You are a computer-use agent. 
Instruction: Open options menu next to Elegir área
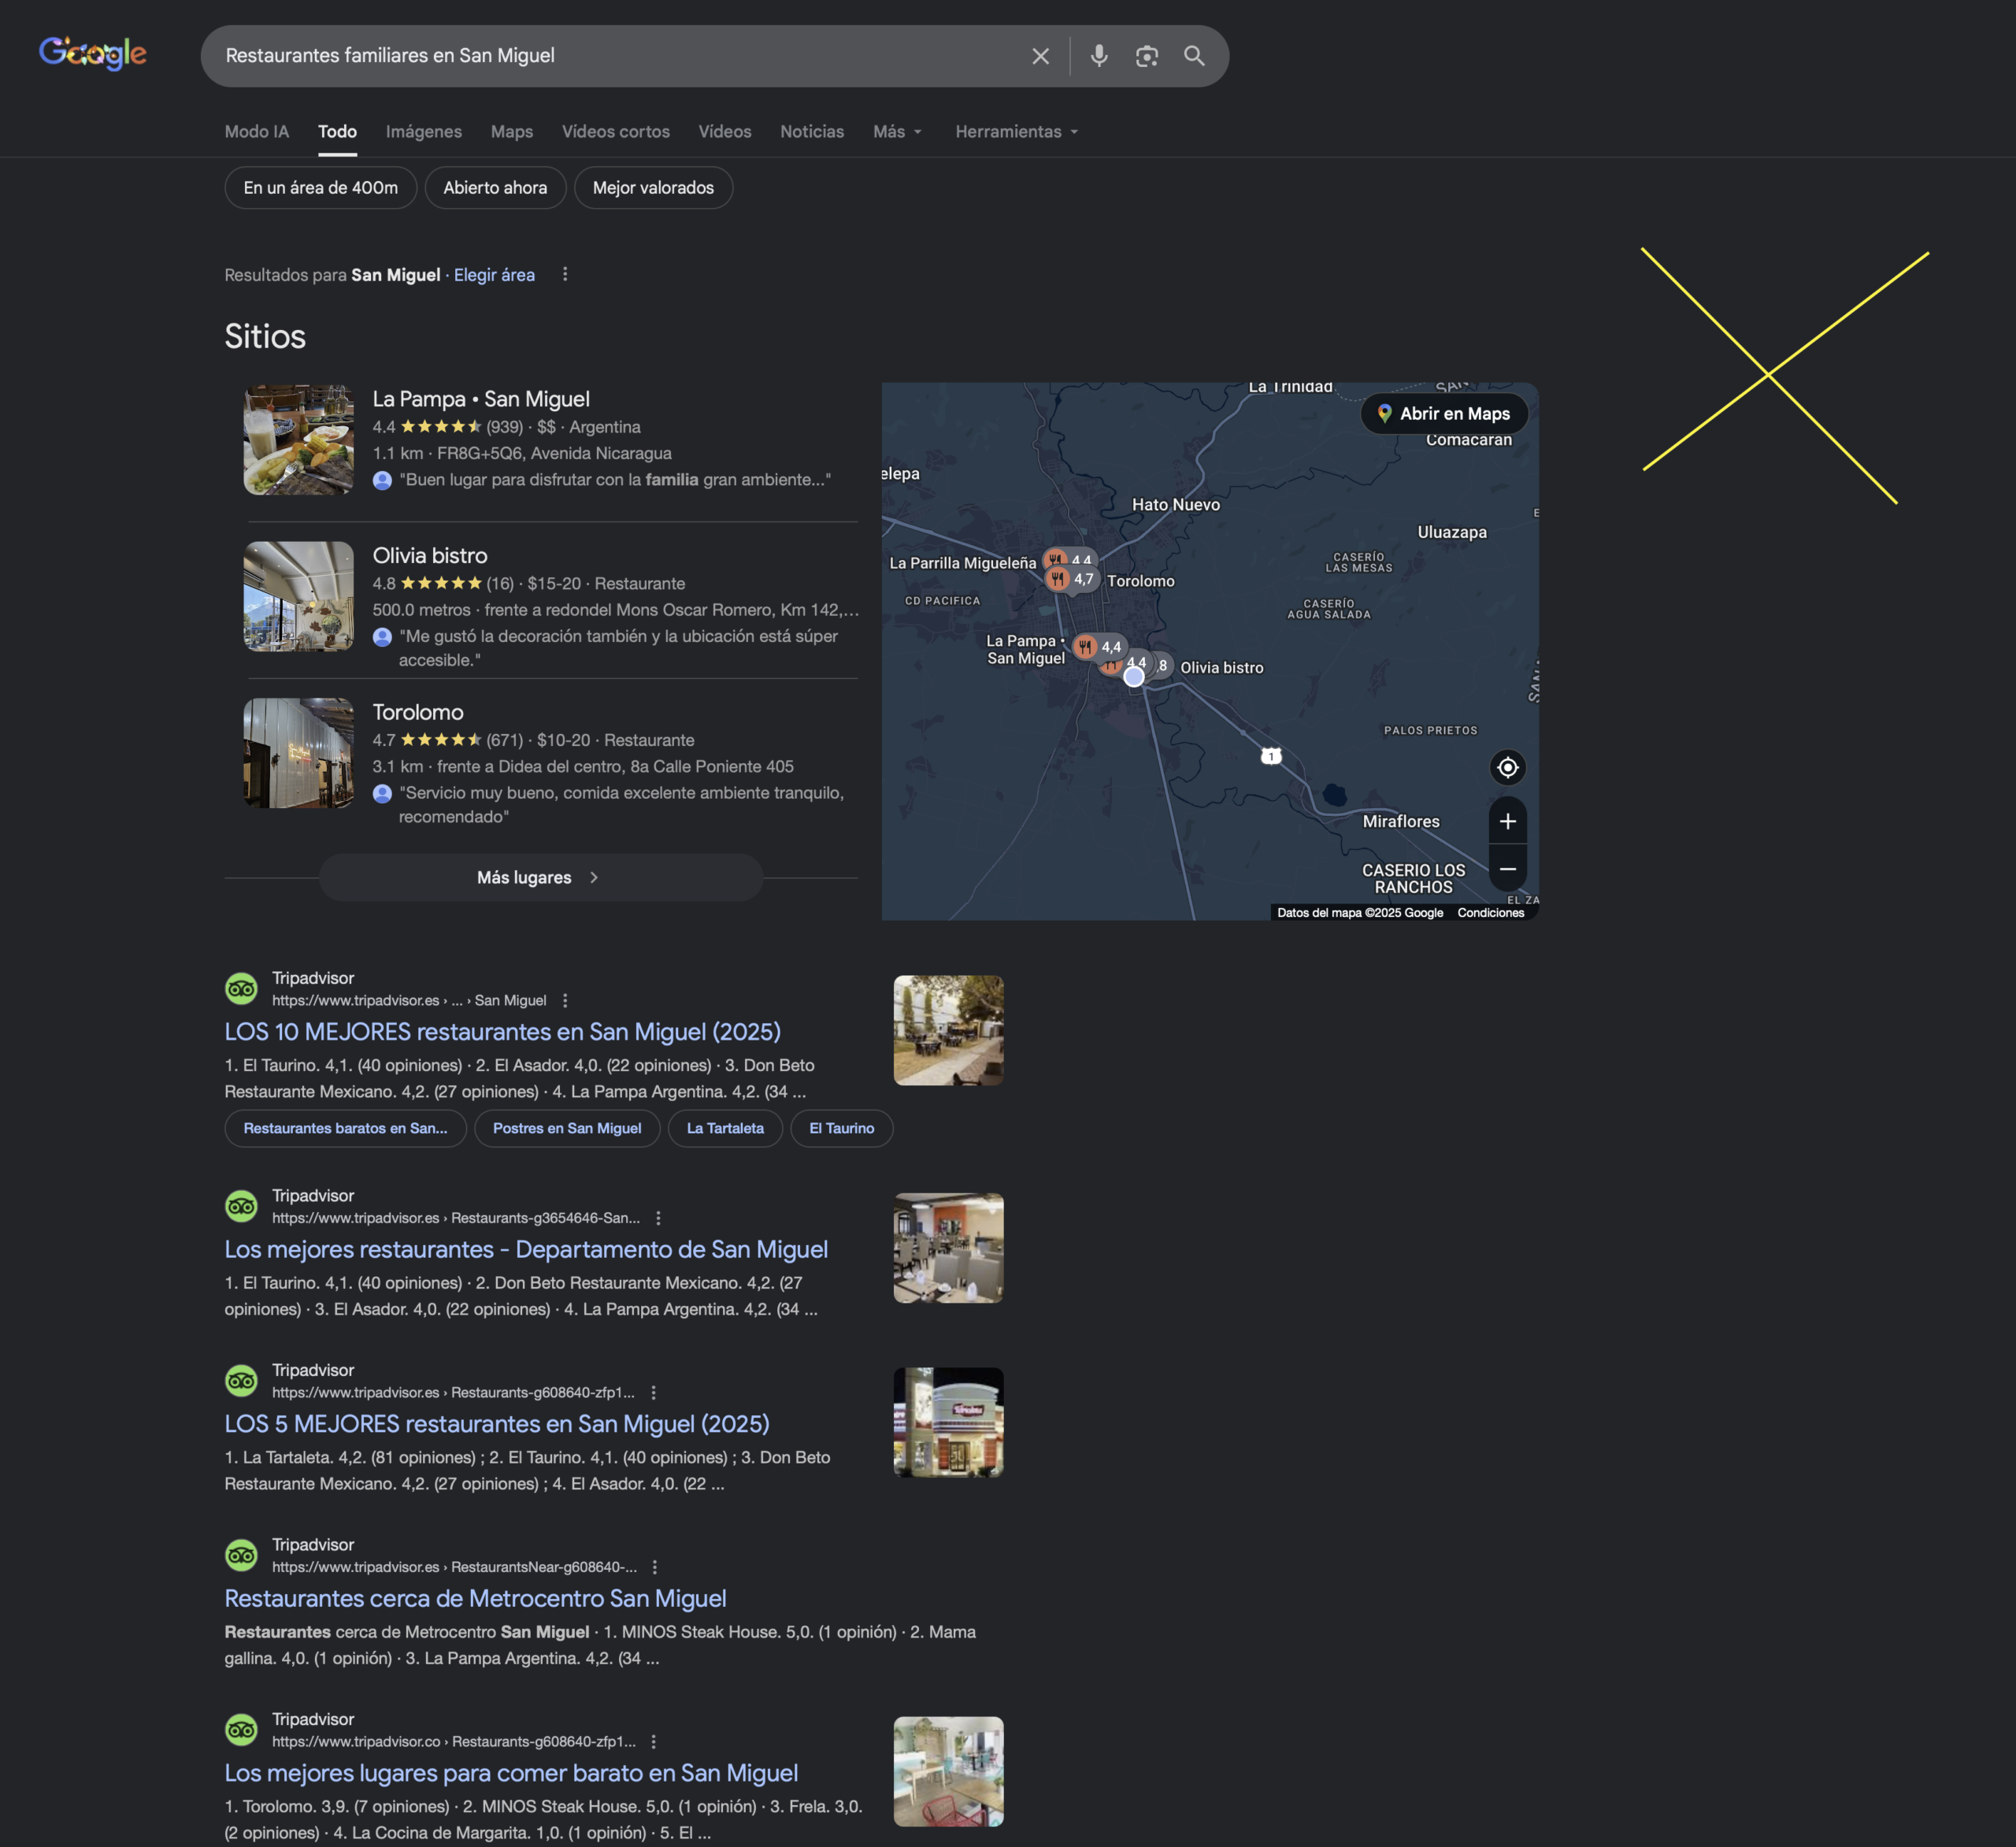(x=565, y=274)
